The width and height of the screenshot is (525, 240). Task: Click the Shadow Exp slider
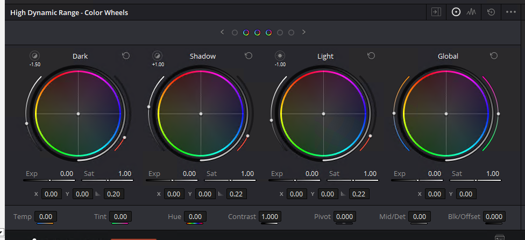[x=172, y=180]
